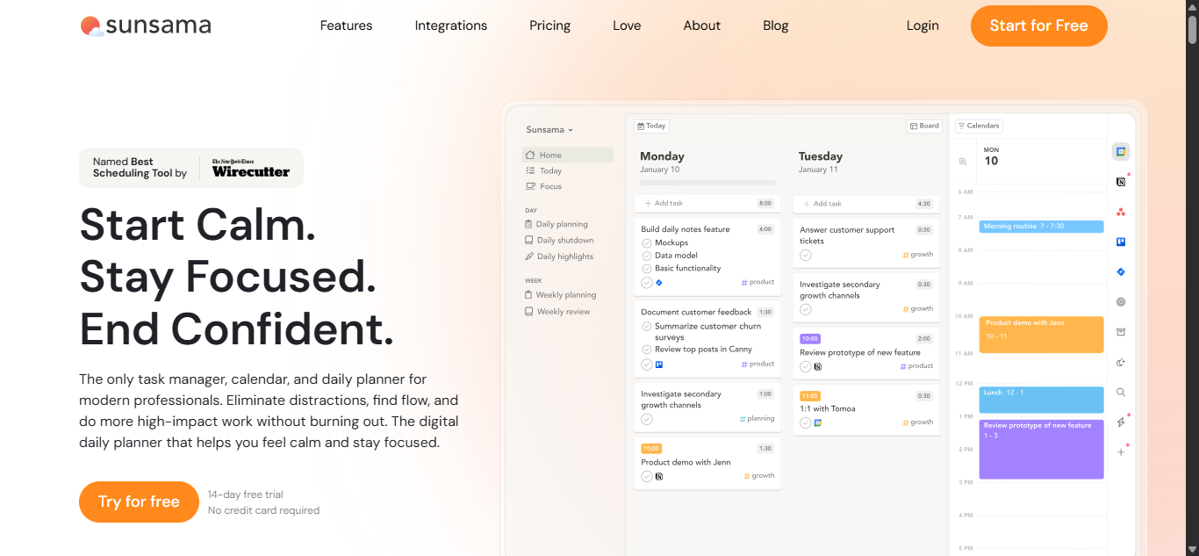
Task: Open the archive box icon
Action: point(1121,332)
